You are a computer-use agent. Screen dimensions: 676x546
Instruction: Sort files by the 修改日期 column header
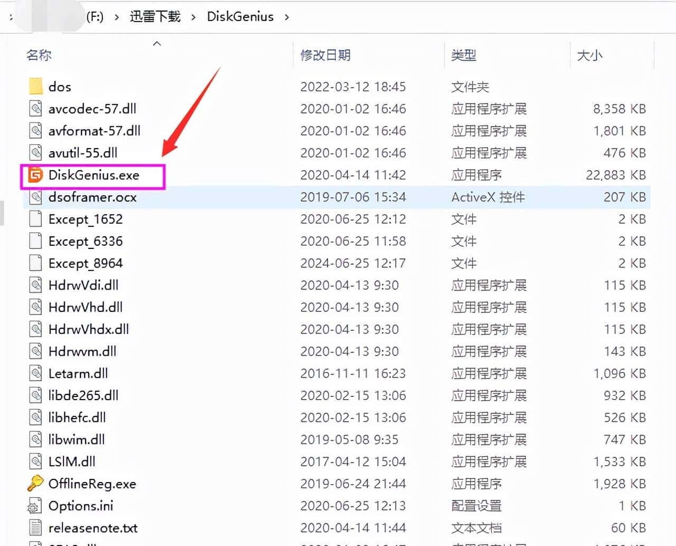(x=325, y=55)
